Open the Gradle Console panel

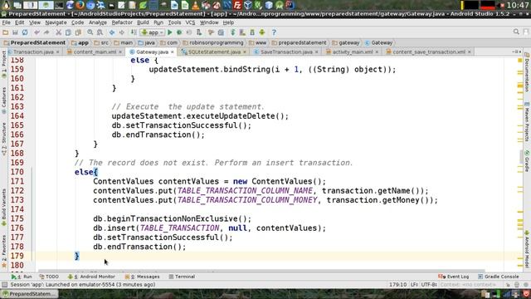(x=498, y=277)
